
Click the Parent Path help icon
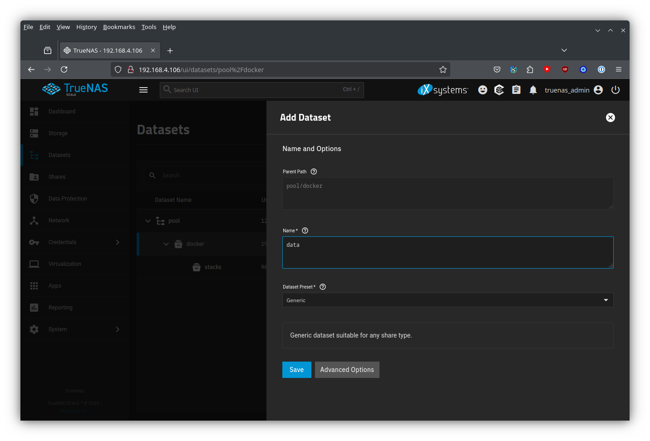[314, 171]
